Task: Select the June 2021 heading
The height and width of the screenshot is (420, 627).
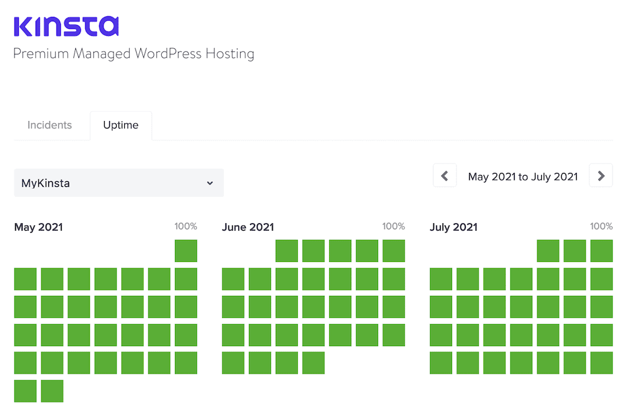Action: point(248,227)
